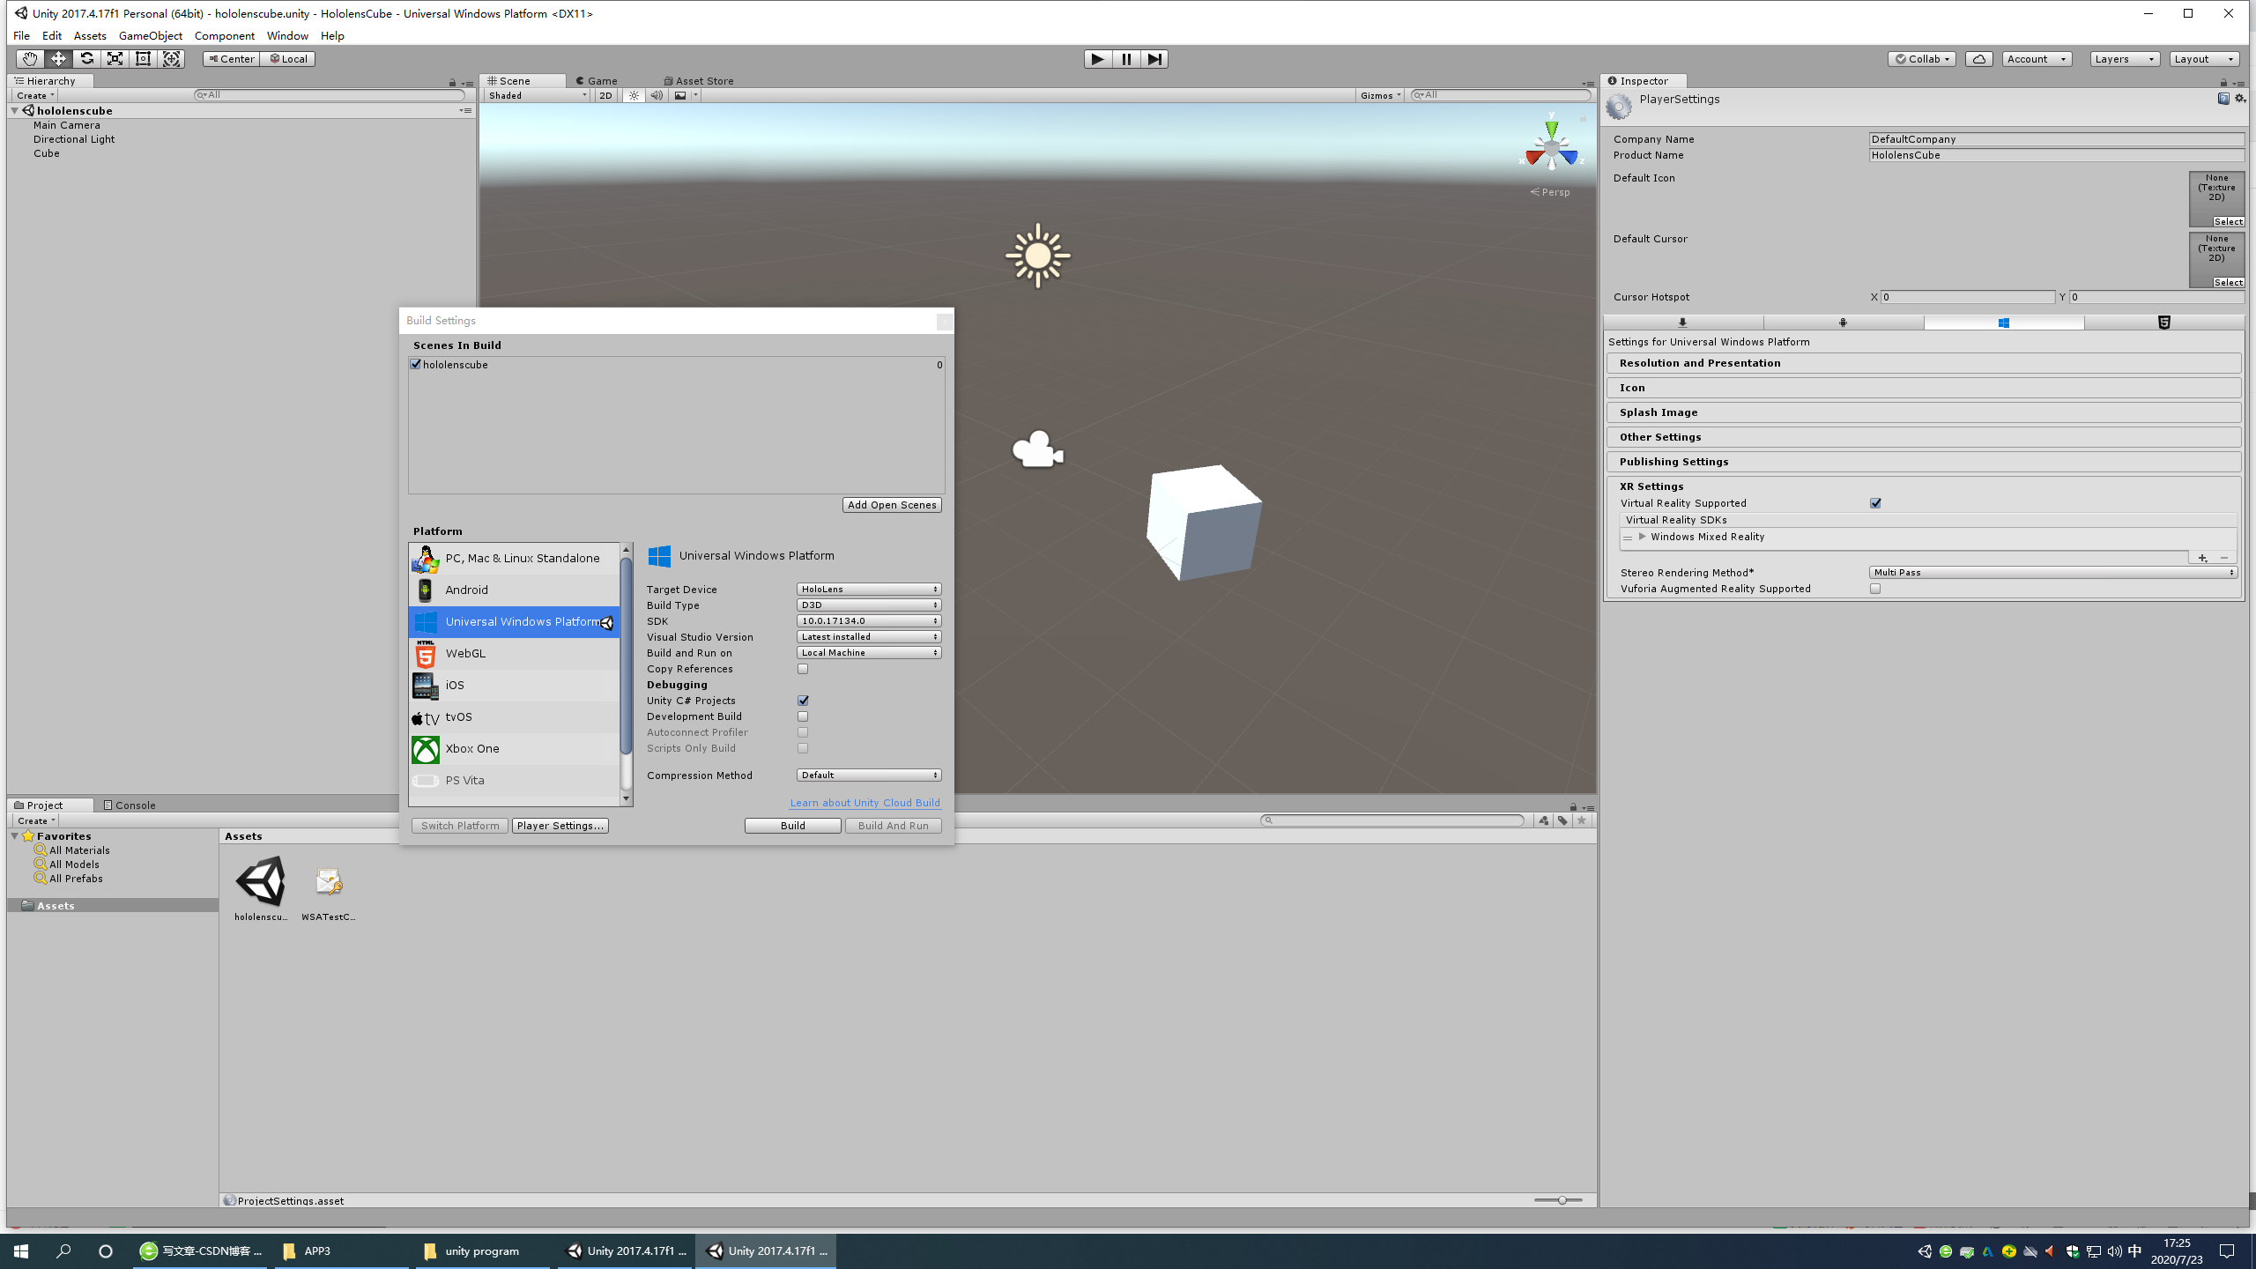The width and height of the screenshot is (2256, 1269).
Task: Open the cloud services icon button
Action: pyautogui.click(x=1978, y=59)
